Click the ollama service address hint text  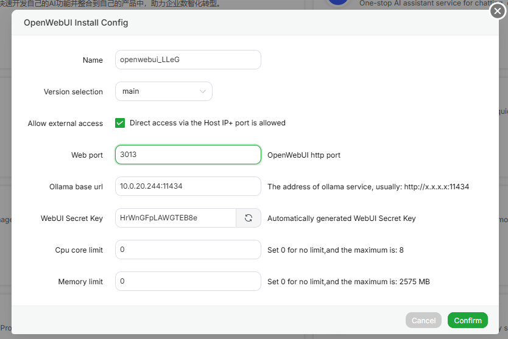368,187
